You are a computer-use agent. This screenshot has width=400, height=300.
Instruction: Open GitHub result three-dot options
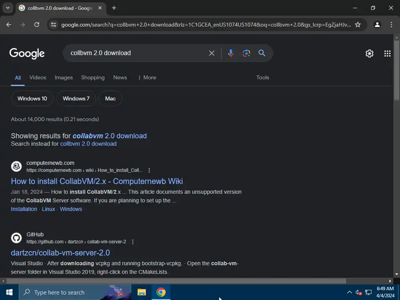click(x=133, y=241)
